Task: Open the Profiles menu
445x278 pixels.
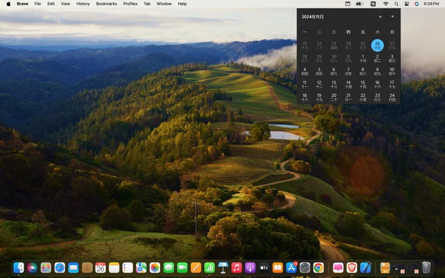Action: pyautogui.click(x=130, y=4)
